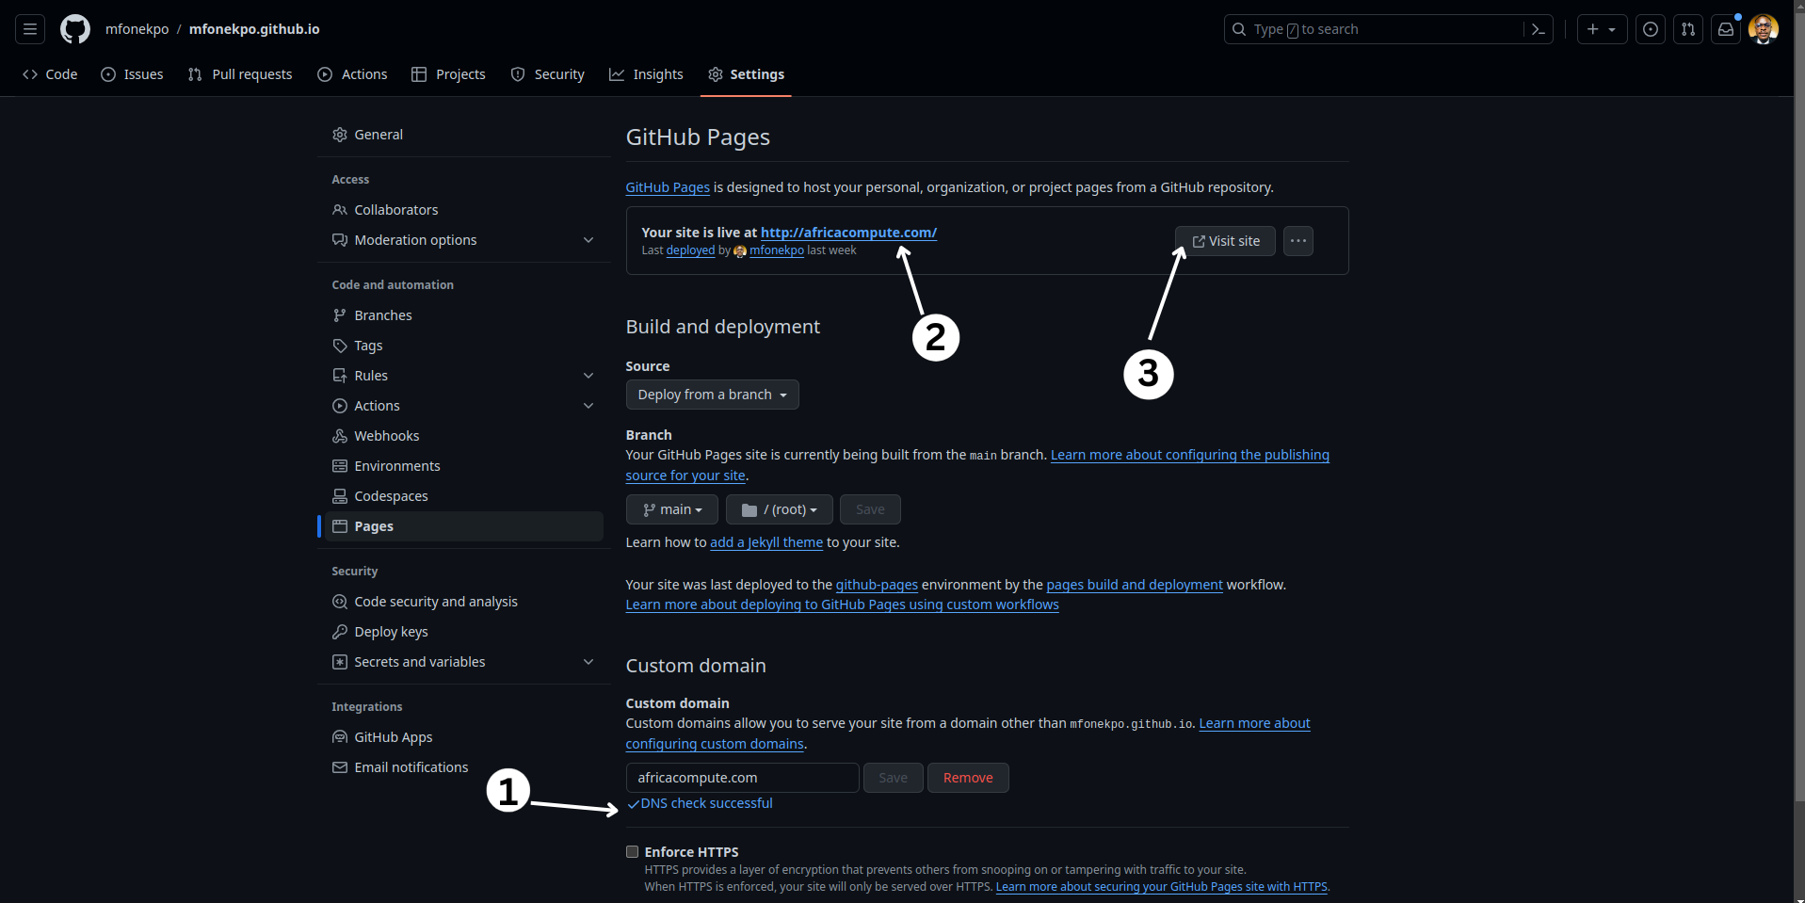Open Learn more about configuring publishing source
This screenshot has width=1805, height=903.
pyautogui.click(x=1190, y=455)
